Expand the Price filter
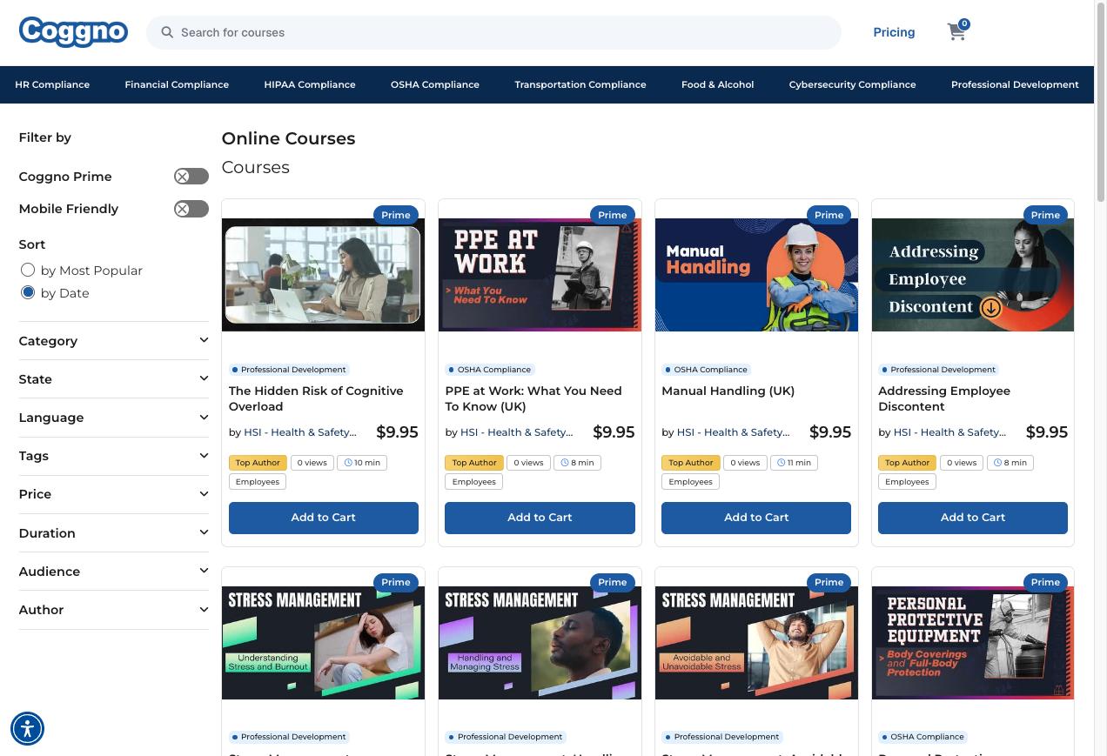 113,493
